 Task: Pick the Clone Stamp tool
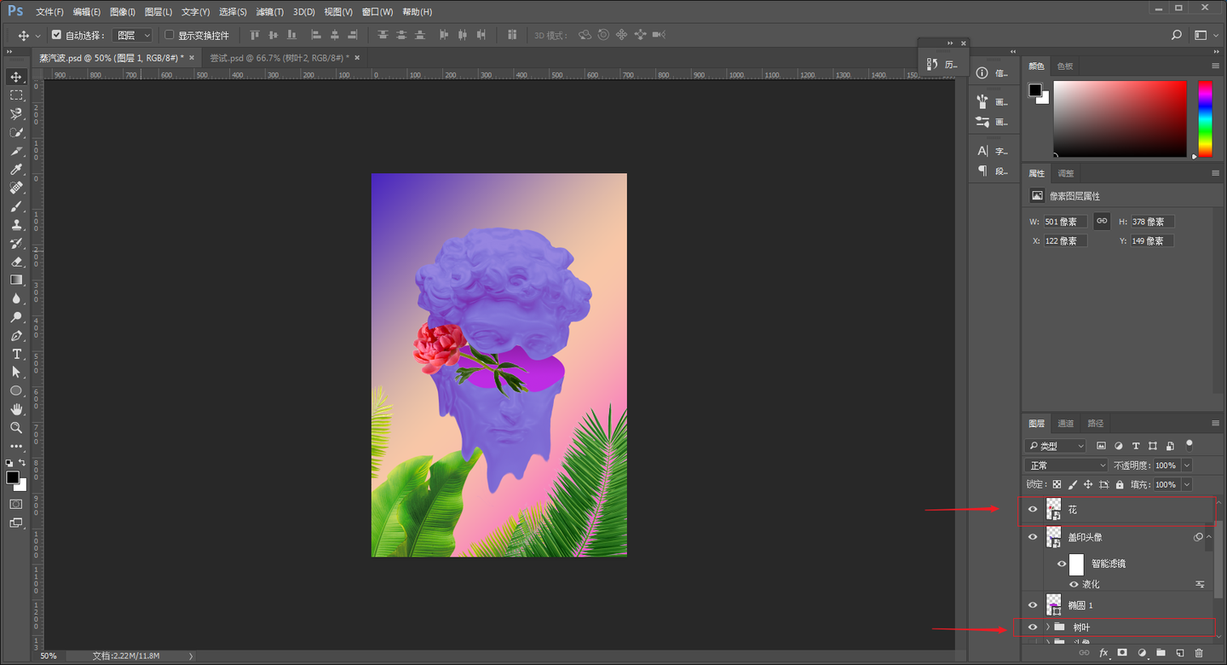16,225
